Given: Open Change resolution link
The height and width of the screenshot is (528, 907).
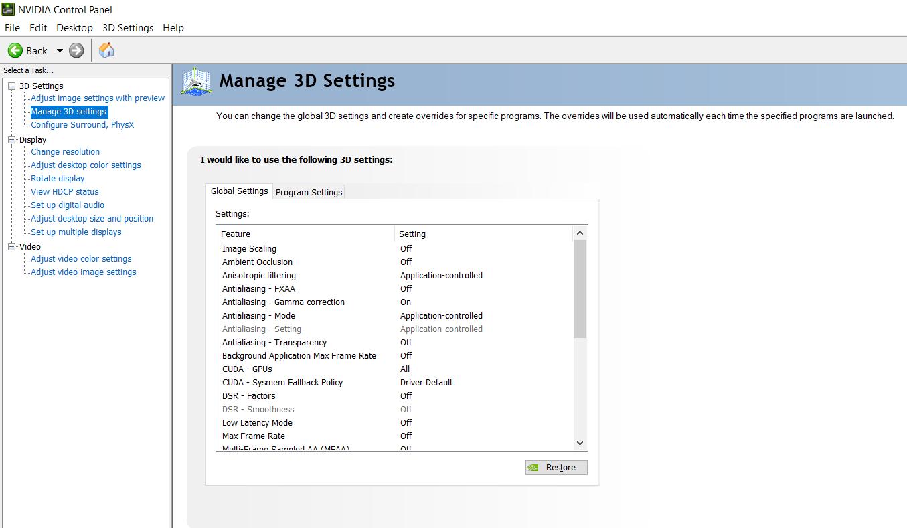Looking at the screenshot, I should [x=65, y=152].
